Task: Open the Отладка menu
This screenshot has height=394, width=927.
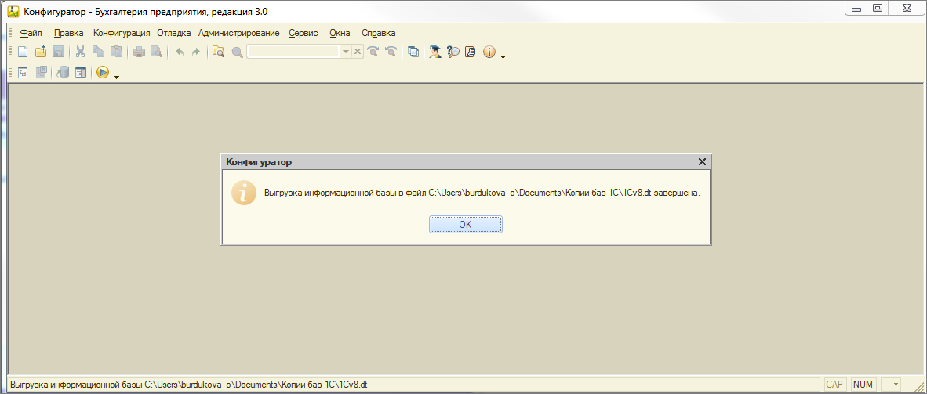Action: tap(174, 33)
